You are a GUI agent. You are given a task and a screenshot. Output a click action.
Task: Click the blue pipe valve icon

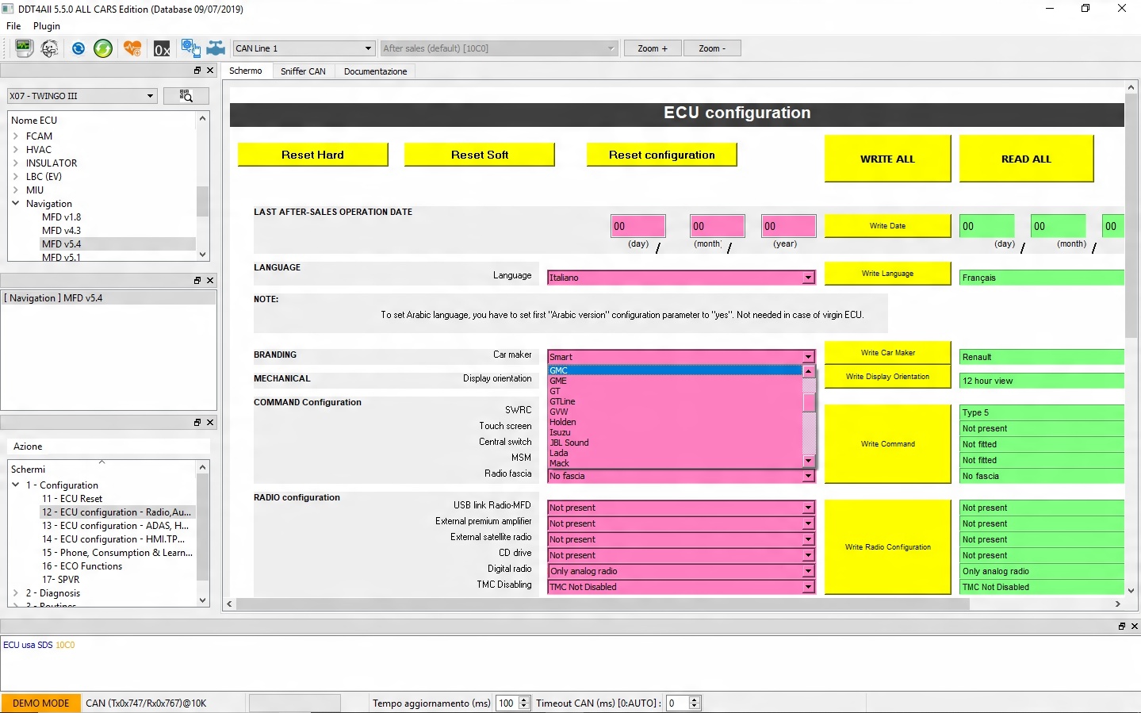[216, 48]
